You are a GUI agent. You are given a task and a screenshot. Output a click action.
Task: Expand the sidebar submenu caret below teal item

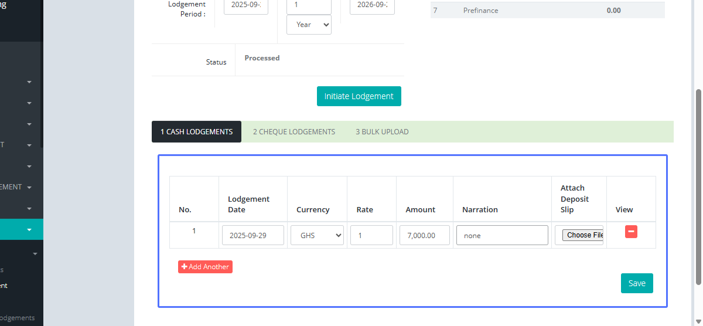pos(35,254)
